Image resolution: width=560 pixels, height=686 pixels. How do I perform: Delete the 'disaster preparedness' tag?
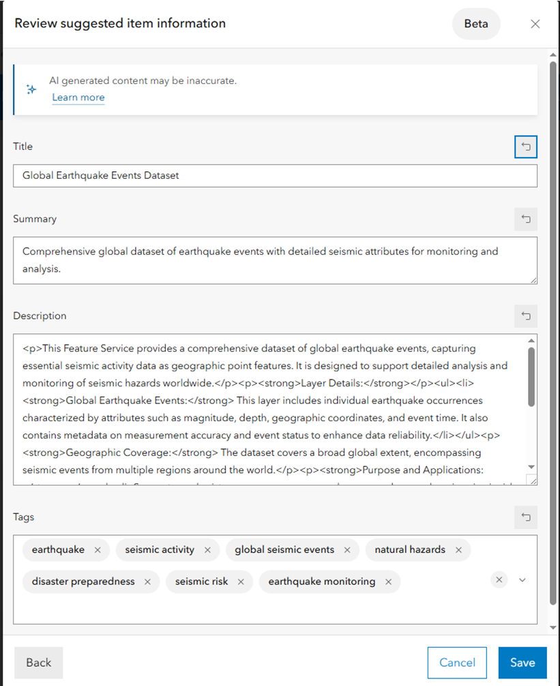click(147, 582)
